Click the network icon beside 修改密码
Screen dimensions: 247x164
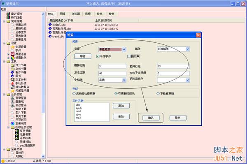coord(13,105)
